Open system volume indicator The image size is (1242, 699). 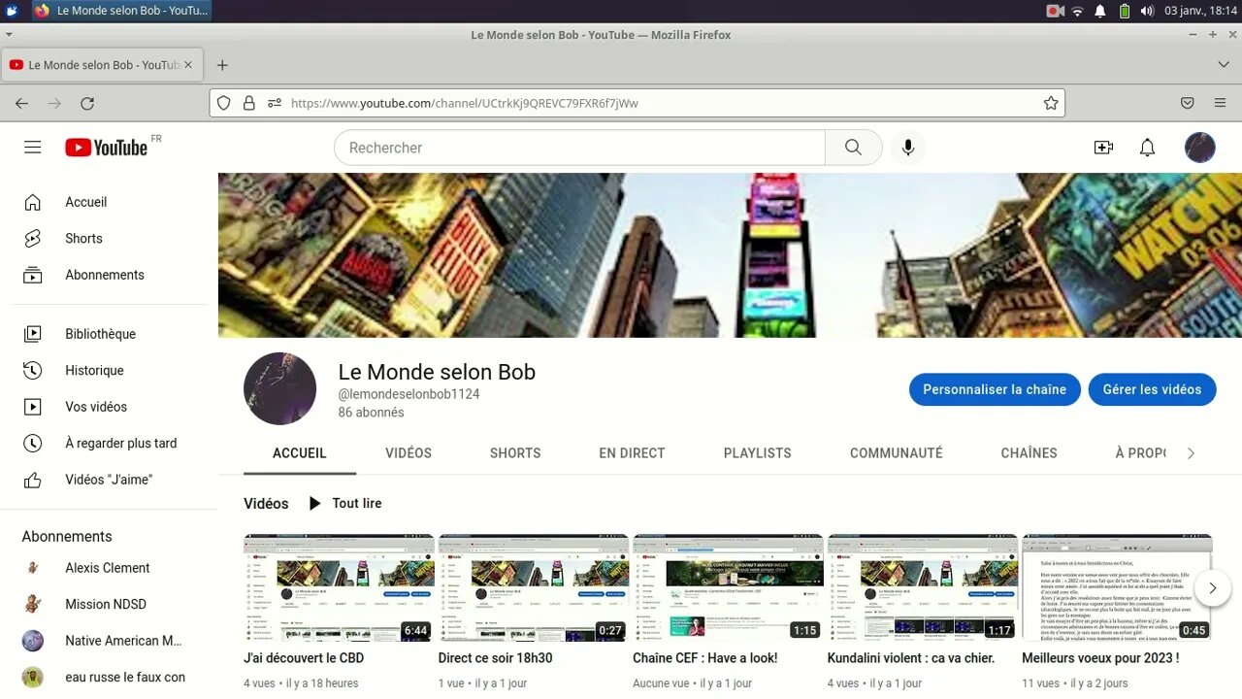1147,11
